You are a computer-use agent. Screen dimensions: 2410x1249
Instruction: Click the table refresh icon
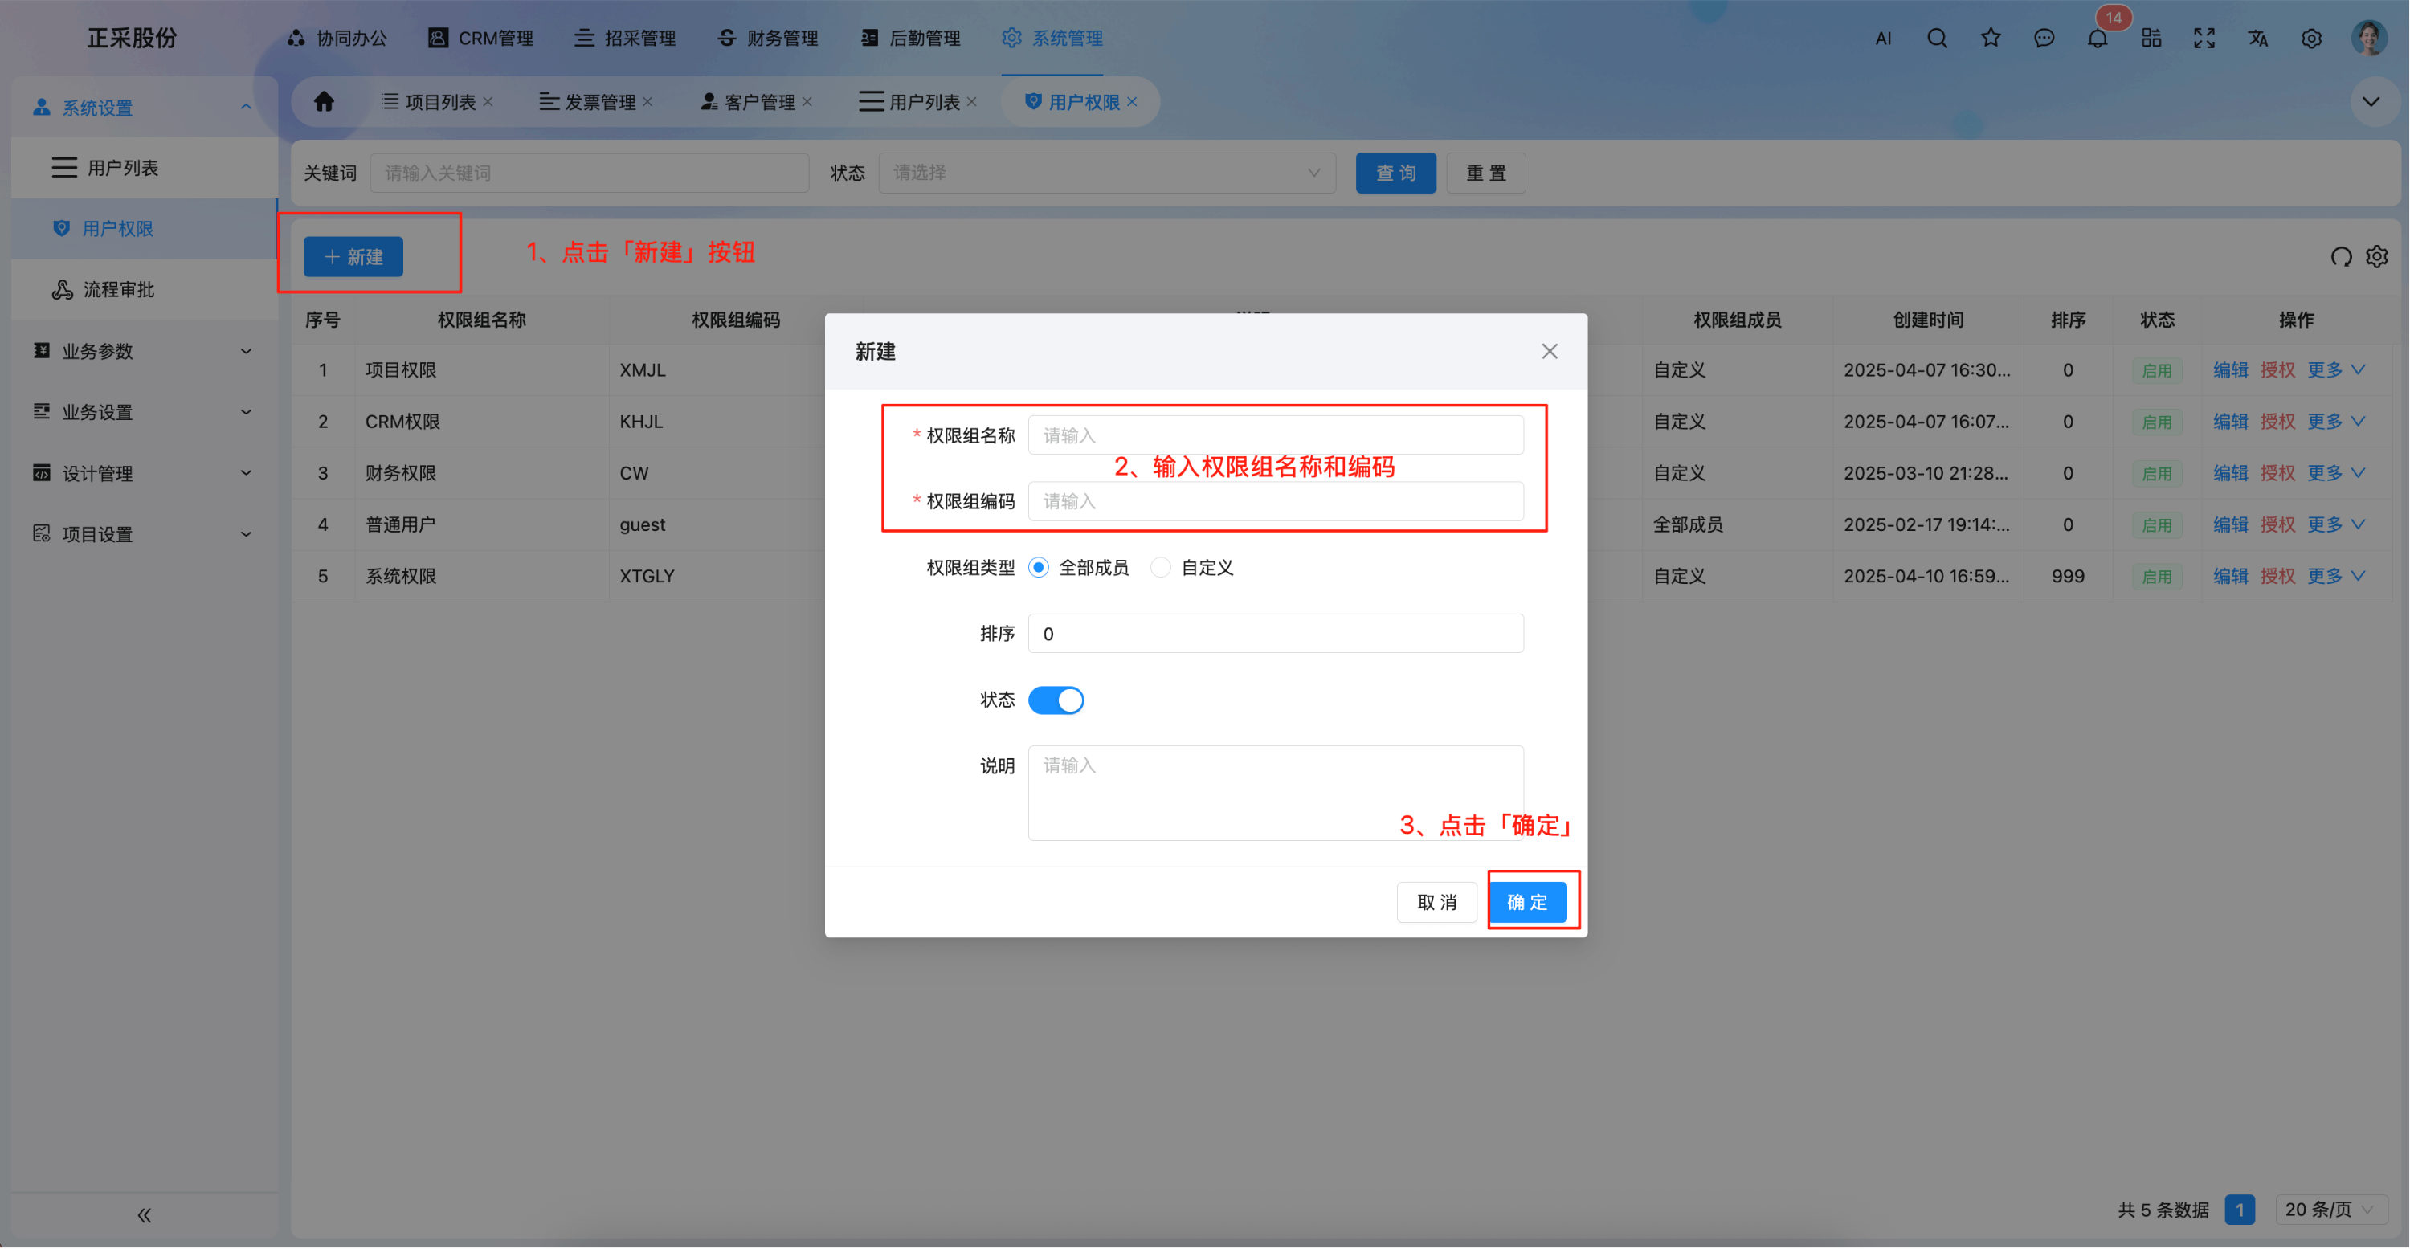pyautogui.click(x=2341, y=256)
